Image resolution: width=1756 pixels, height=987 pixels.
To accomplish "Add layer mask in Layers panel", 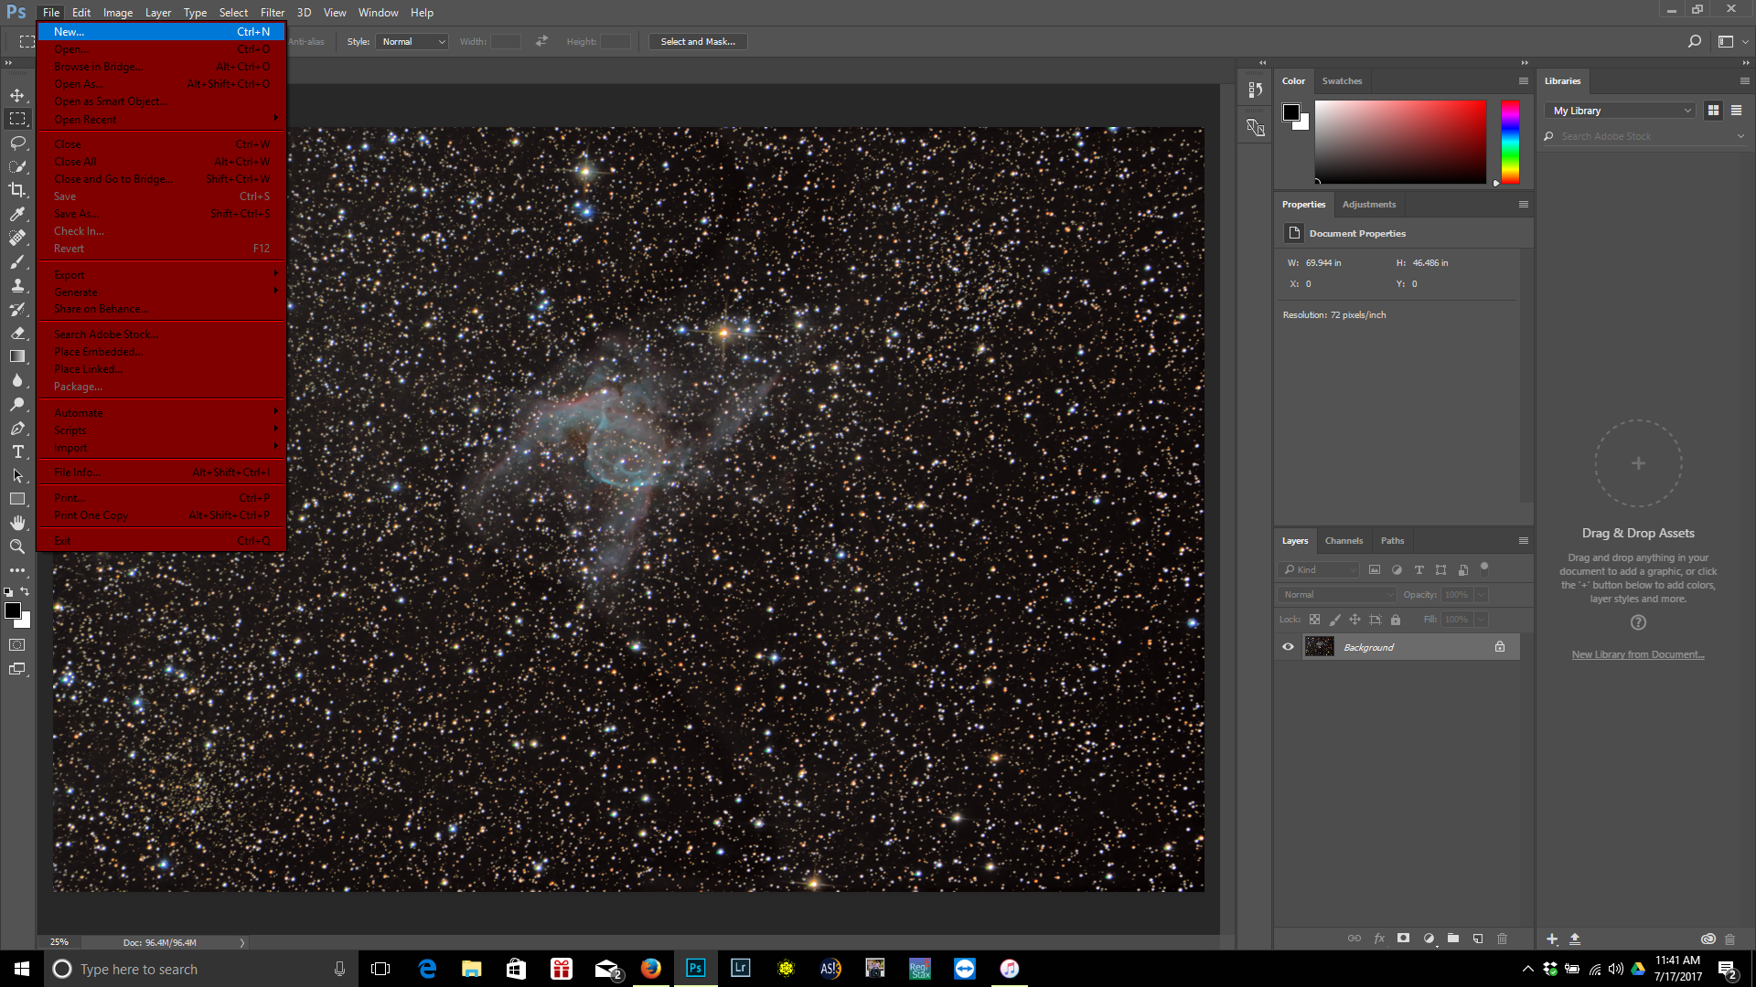I will 1403,939.
